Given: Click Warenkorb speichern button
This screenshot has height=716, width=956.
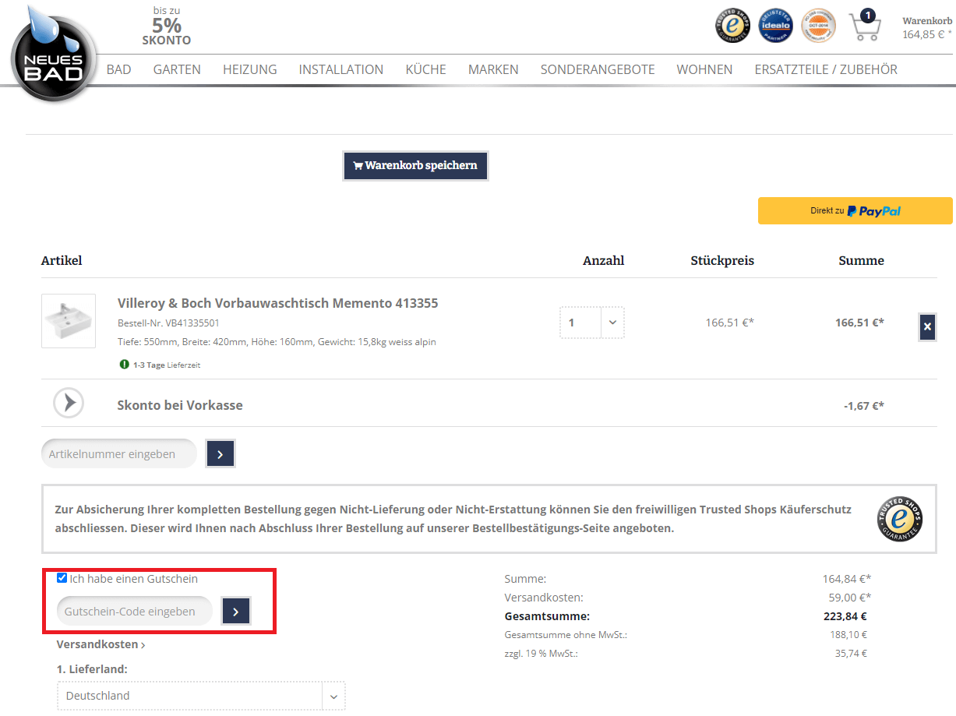Looking at the screenshot, I should click(x=415, y=166).
